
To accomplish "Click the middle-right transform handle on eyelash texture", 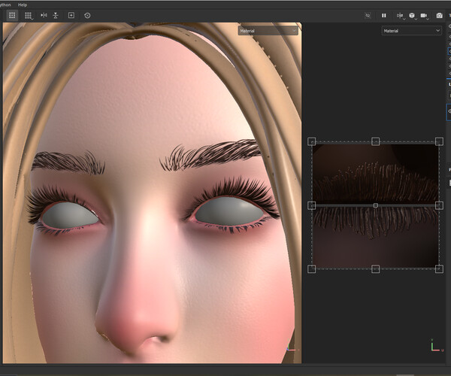I will [439, 205].
